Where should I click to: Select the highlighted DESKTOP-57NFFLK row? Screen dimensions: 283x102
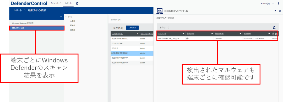132,53
